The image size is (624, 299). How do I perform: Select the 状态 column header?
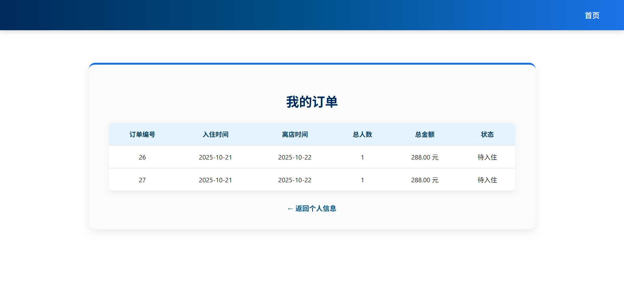[x=487, y=134]
